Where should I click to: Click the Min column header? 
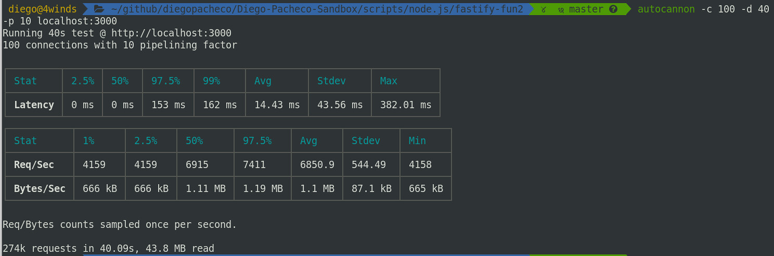(417, 141)
